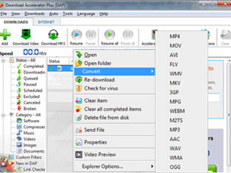
Task: Choose Clear all completed items entry
Action: (114, 109)
